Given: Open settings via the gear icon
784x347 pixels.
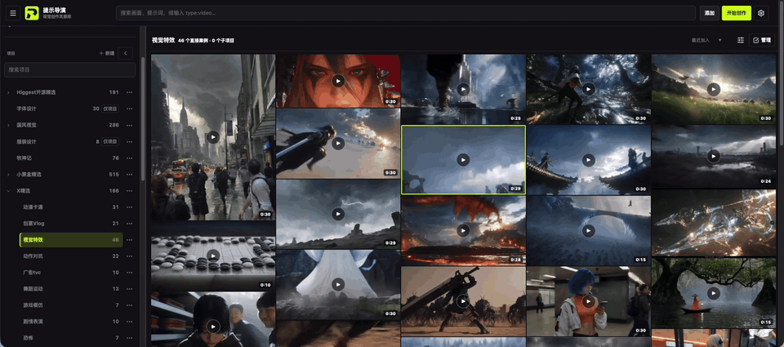Looking at the screenshot, I should (x=761, y=13).
